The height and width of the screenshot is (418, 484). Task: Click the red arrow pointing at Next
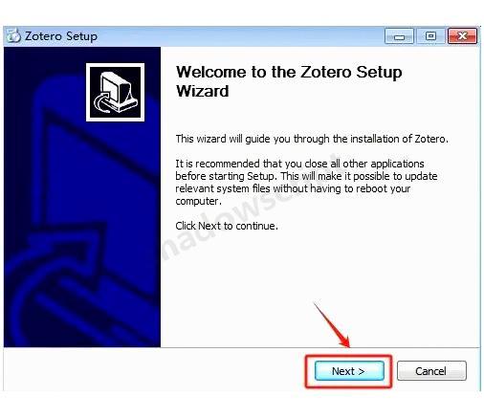pos(332,325)
